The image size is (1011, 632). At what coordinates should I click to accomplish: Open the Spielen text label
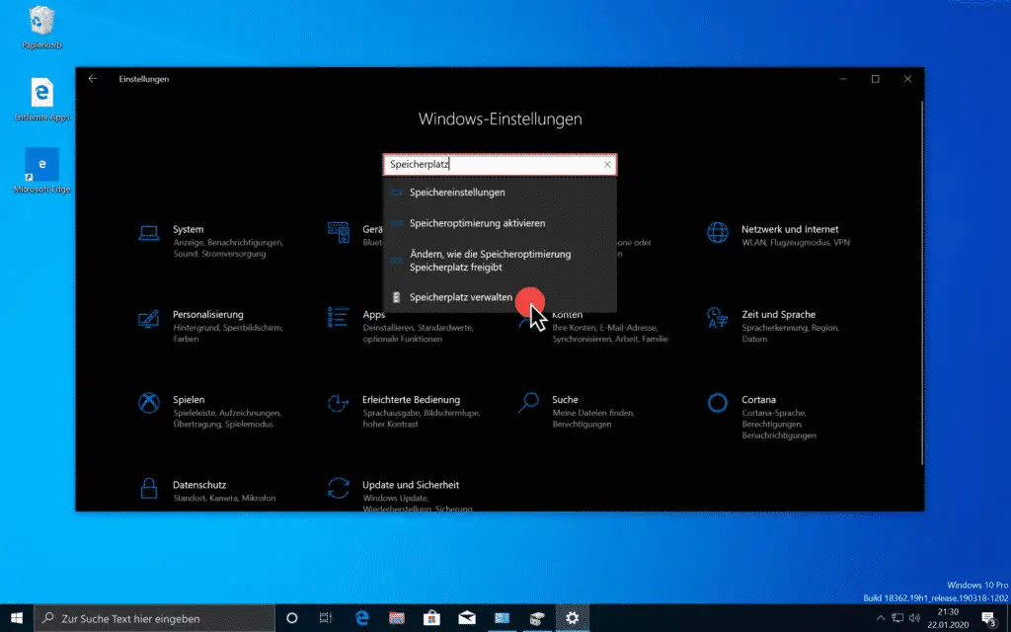(189, 399)
